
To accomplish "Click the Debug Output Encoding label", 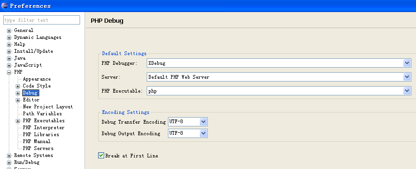I will [131, 133].
